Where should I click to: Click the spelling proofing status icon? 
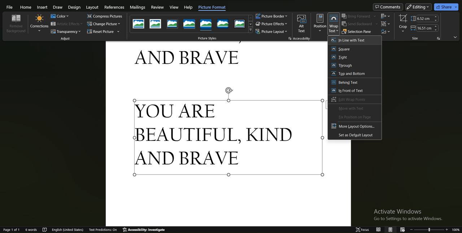(45, 230)
